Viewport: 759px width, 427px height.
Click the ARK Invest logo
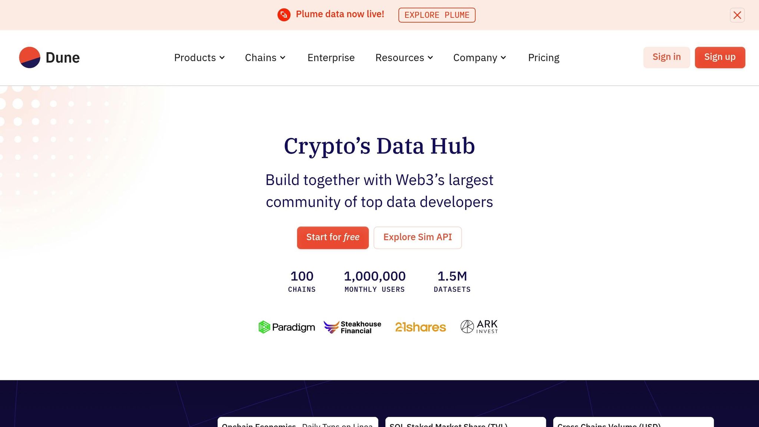pyautogui.click(x=478, y=326)
